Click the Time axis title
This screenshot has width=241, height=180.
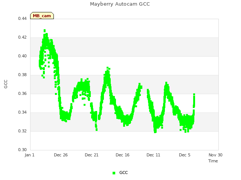(x=213, y=161)
